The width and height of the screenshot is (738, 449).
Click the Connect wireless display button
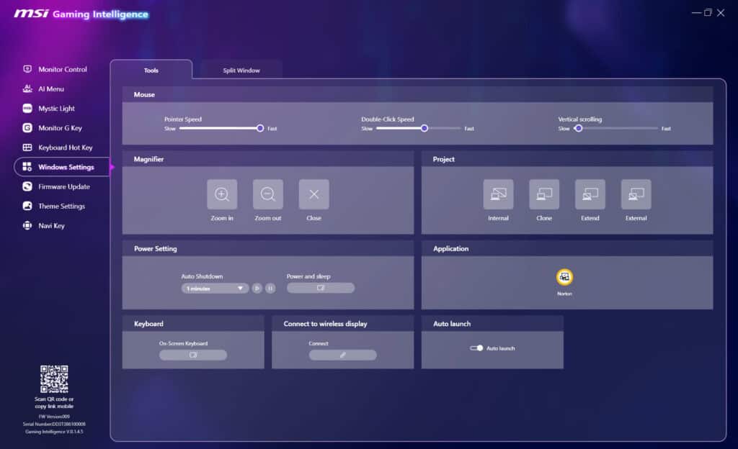pyautogui.click(x=342, y=355)
